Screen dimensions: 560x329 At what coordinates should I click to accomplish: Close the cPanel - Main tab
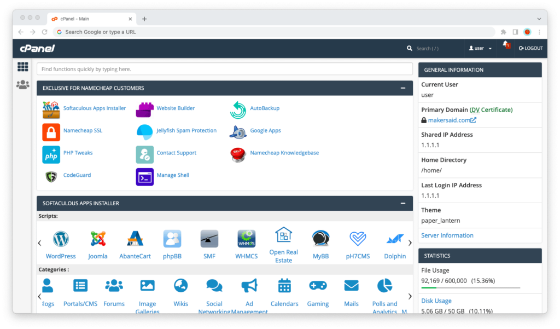pos(130,19)
